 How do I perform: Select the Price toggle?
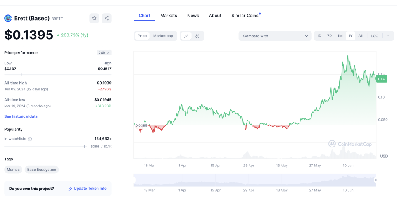pos(142,36)
